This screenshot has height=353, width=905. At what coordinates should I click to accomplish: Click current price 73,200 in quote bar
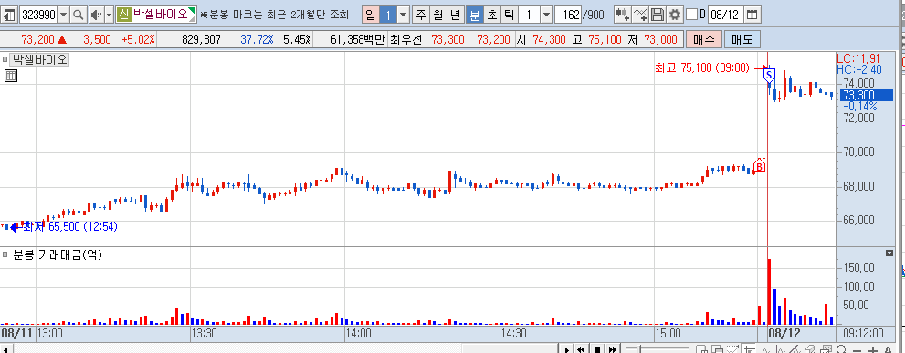37,40
